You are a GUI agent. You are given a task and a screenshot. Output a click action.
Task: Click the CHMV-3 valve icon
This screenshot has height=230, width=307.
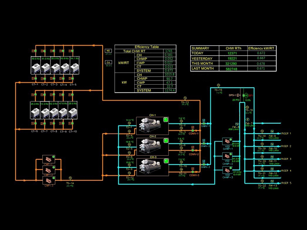[x=203, y=164]
